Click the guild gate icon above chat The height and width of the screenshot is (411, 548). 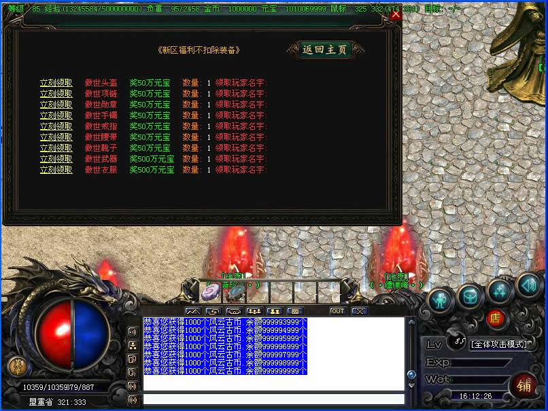point(234,311)
